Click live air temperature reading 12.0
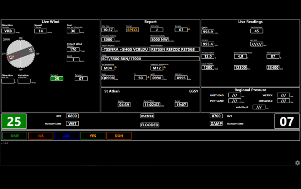 [208, 57]
